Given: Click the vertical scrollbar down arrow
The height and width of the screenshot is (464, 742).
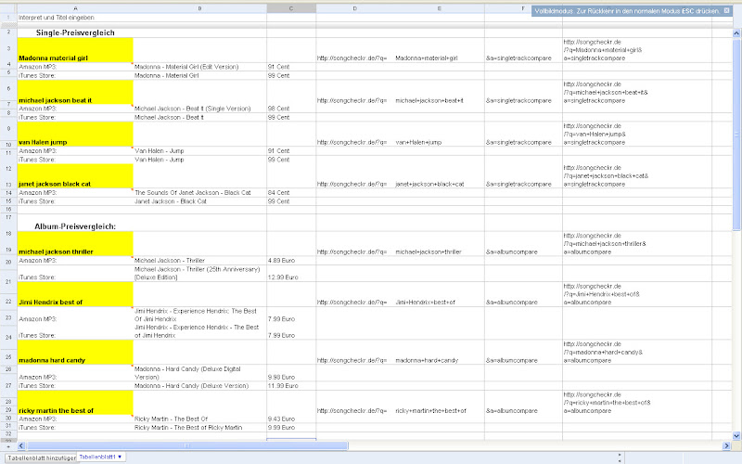Looking at the screenshot, I should tap(736, 435).
